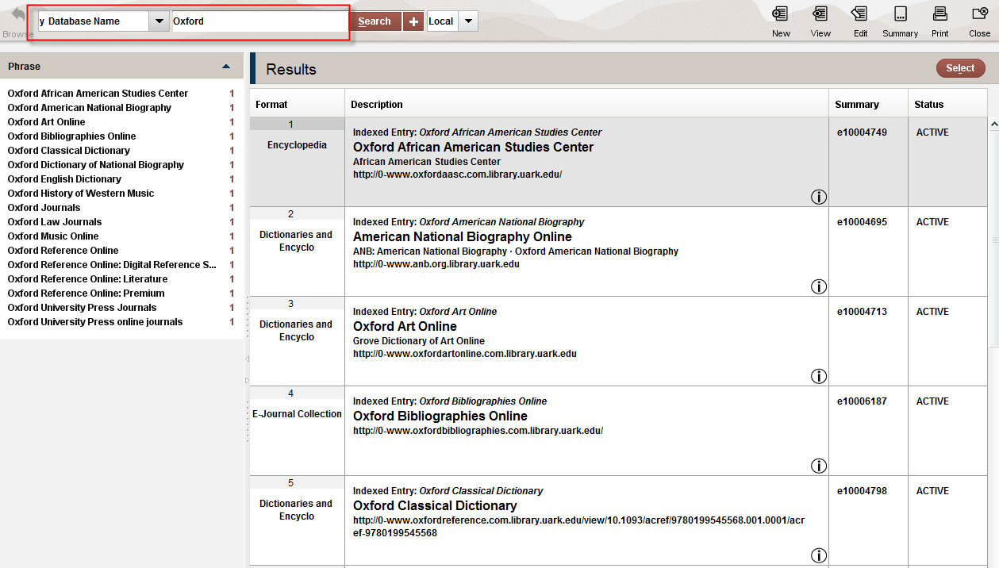Image resolution: width=999 pixels, height=568 pixels.
Task: Click the Summary column header
Action: point(857,105)
